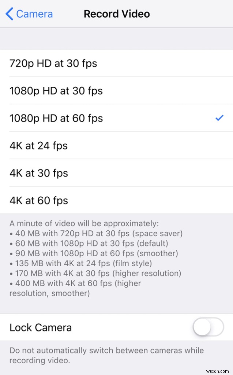
Task: Tap the Record Video title
Action: click(117, 14)
